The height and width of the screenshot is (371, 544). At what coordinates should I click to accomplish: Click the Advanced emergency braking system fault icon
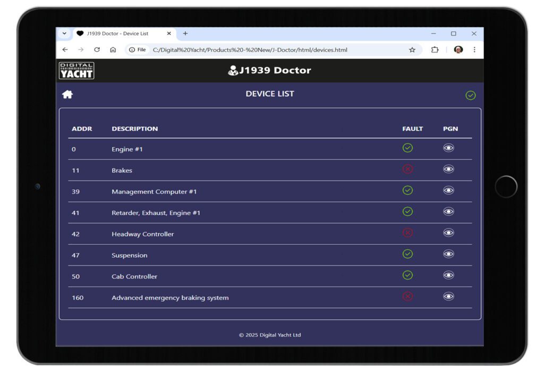(x=407, y=297)
